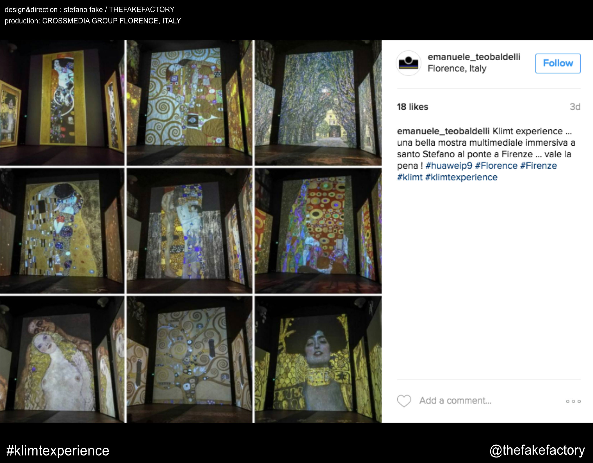Screen dimensions: 593x463
Task: Click the 3d post timestamp
Action: tap(575, 107)
